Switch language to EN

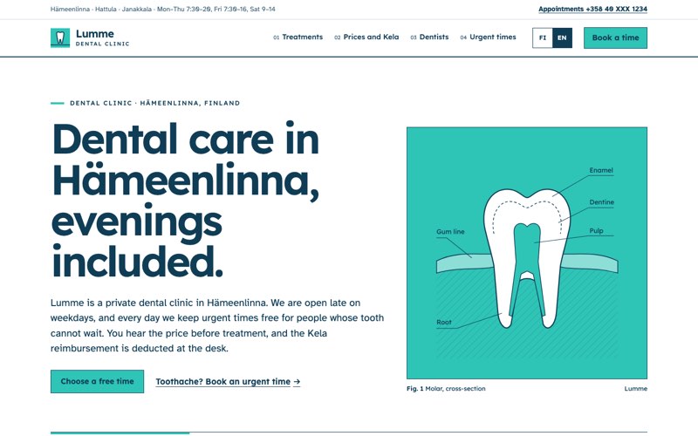coord(562,37)
